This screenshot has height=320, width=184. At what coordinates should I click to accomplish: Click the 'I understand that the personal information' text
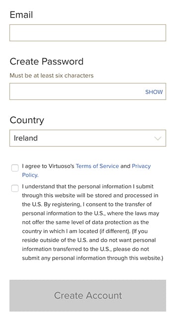click(x=77, y=186)
